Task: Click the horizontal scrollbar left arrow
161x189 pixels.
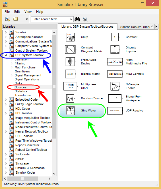Action: coord(5,178)
